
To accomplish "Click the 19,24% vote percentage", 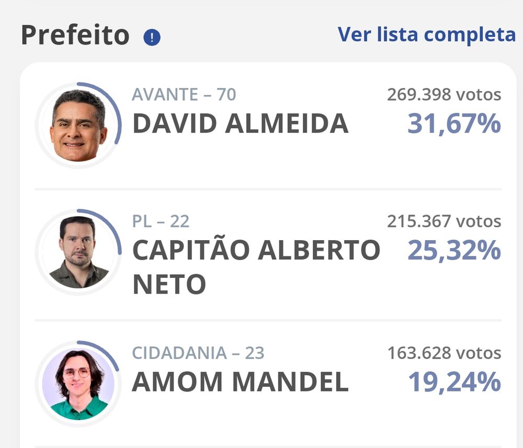I will click(x=454, y=382).
